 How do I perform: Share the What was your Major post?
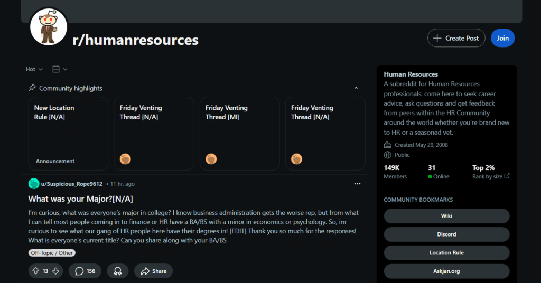point(153,271)
